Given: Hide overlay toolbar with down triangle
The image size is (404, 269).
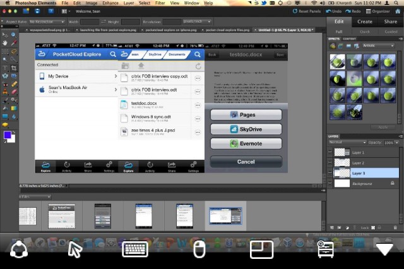Looking at the screenshot, I should [x=384, y=249].
